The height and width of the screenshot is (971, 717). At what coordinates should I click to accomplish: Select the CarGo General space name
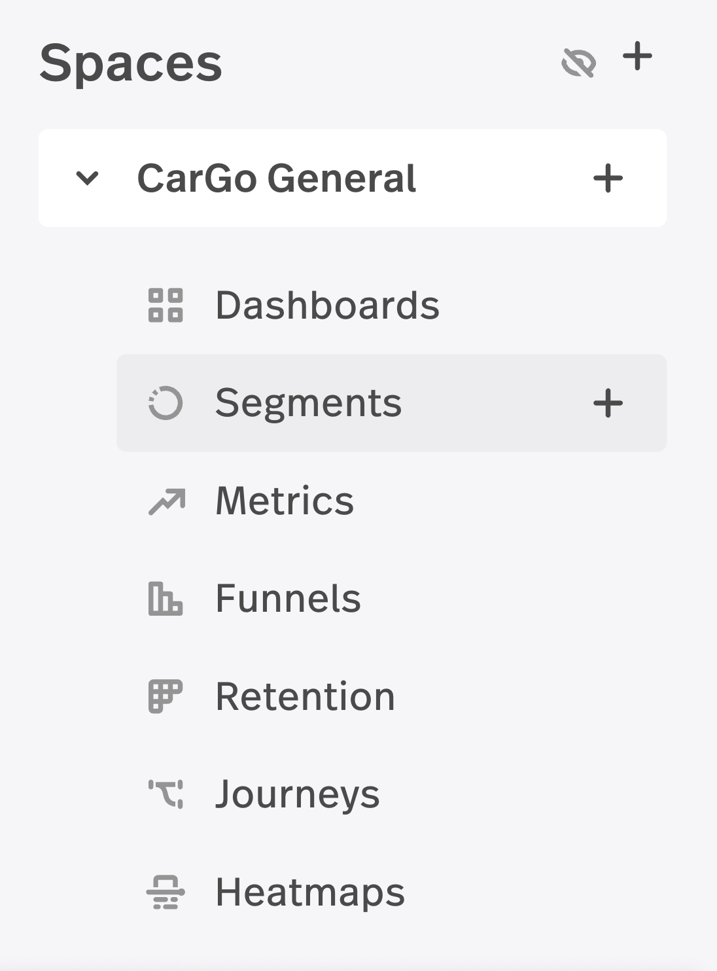pyautogui.click(x=276, y=178)
